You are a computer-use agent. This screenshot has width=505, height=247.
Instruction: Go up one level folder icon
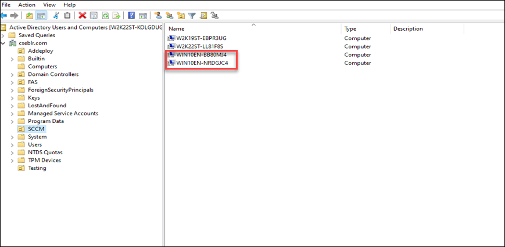[x=30, y=16]
